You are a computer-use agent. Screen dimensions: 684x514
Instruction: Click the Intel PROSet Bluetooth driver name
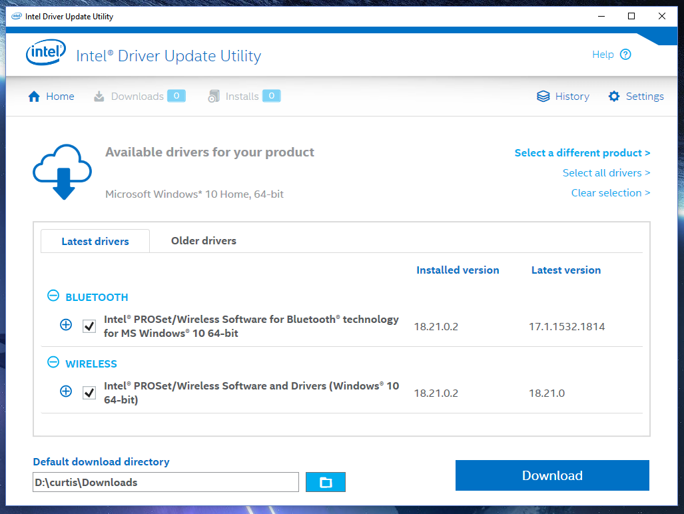[x=251, y=326]
